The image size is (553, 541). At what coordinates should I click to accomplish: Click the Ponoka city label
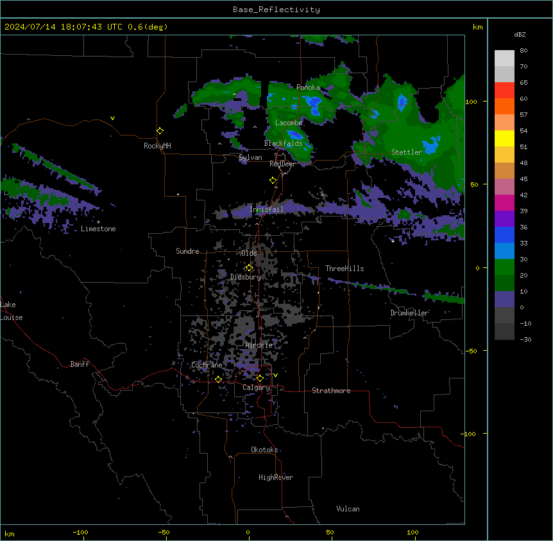click(x=308, y=87)
